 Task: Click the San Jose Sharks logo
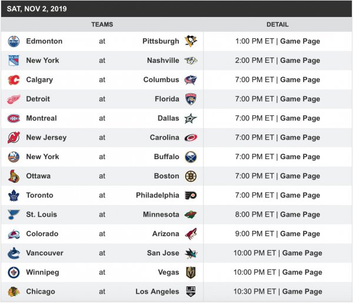[x=191, y=253]
